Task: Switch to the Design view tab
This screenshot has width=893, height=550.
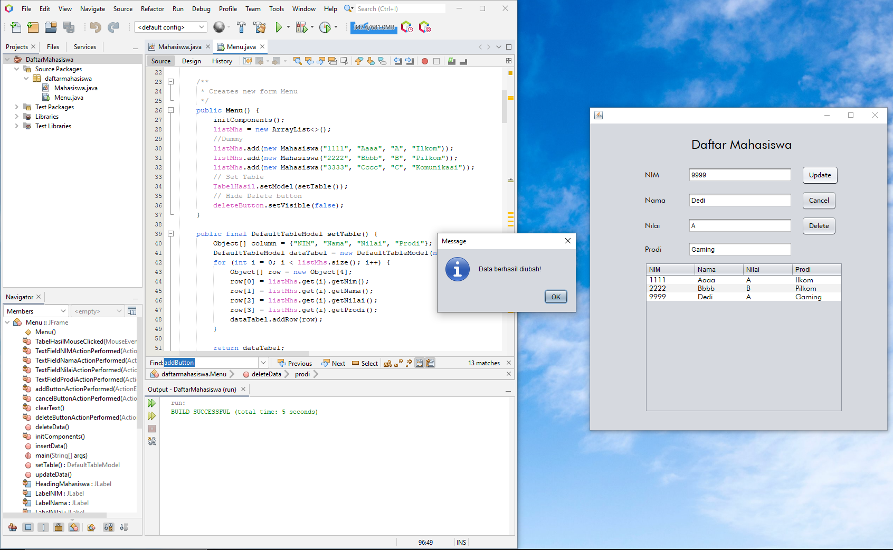Action: 192,61
